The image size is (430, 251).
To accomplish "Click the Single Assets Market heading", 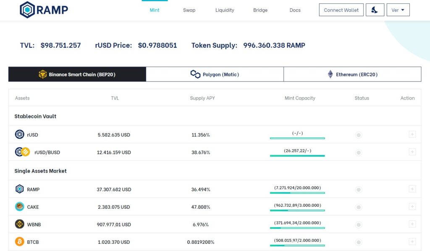I will pyautogui.click(x=41, y=171).
